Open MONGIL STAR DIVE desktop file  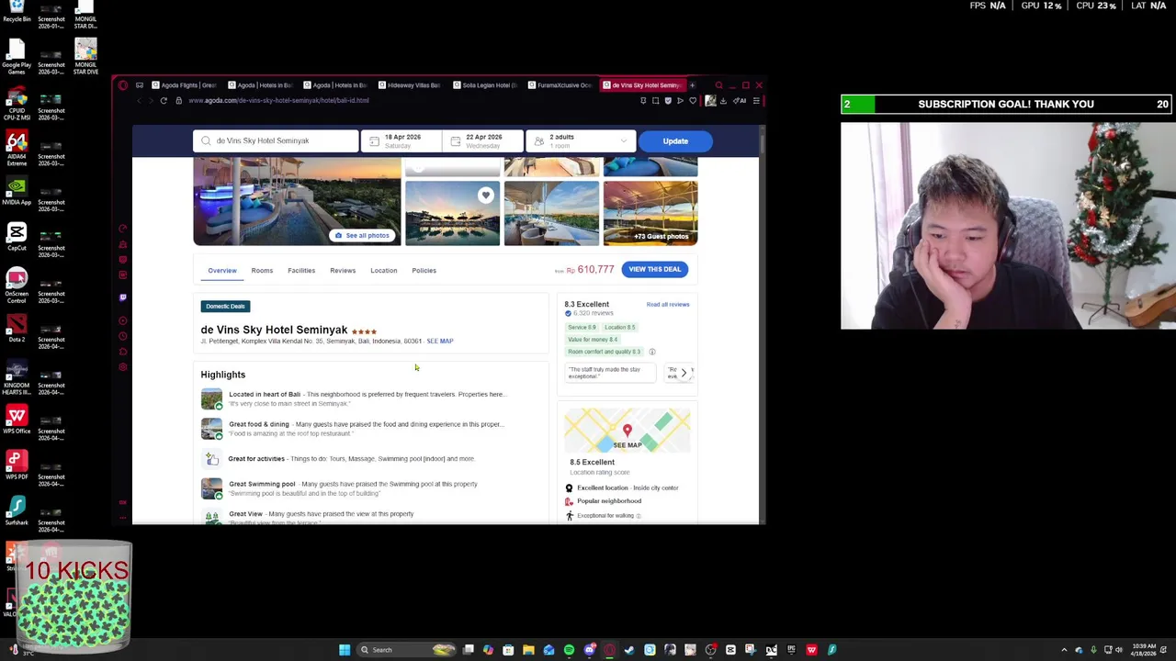pos(85,56)
